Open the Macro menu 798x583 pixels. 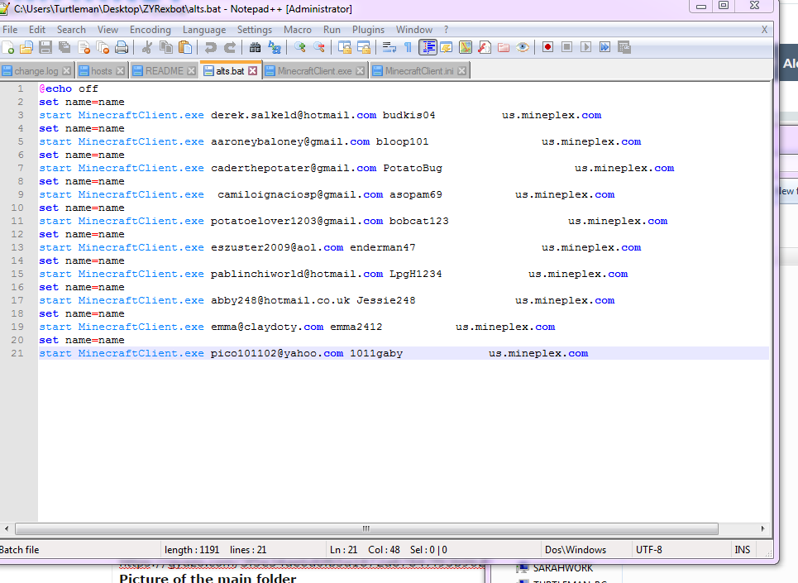pyautogui.click(x=297, y=30)
